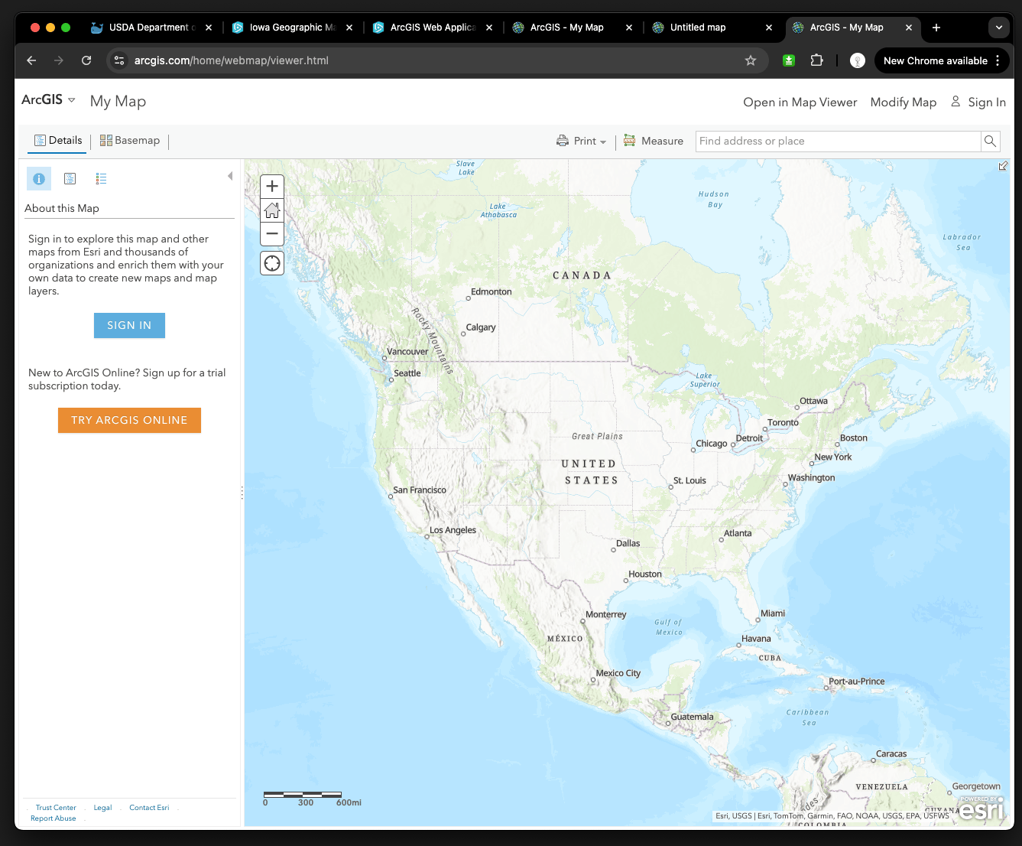Bookmark this page with the star

[751, 60]
